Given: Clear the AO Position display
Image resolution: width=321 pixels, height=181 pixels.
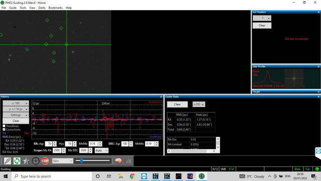Looking at the screenshot, I should coord(262,26).
